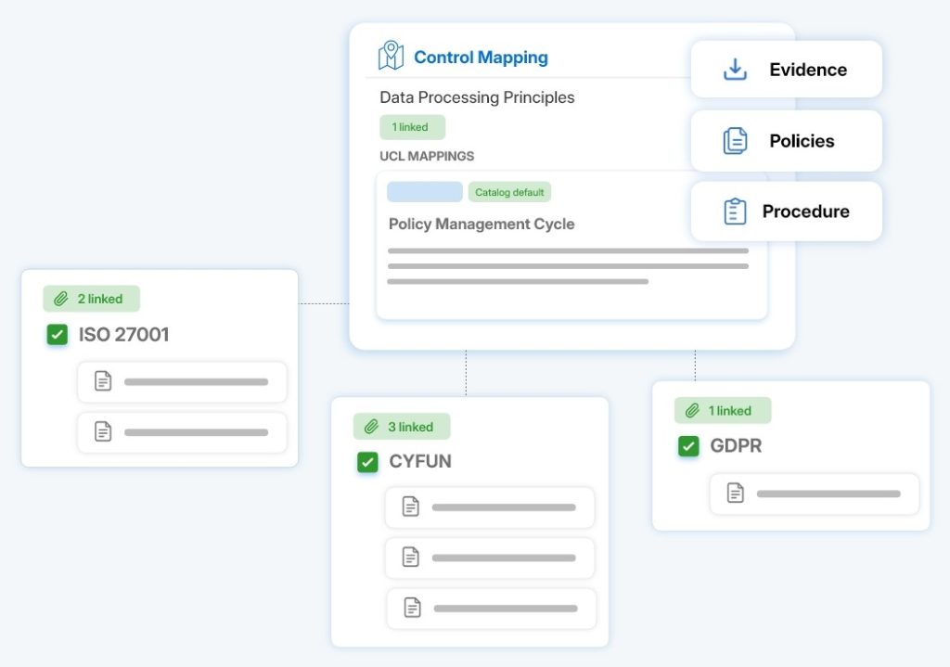Click the blue tag beside Catalog default
This screenshot has height=667, width=950.
[425, 192]
